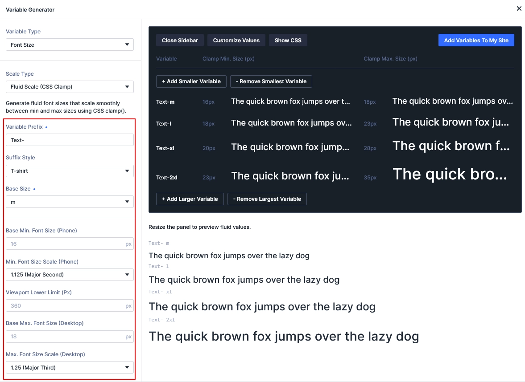Click the Show CSS button
The image size is (525, 382).
tap(288, 41)
